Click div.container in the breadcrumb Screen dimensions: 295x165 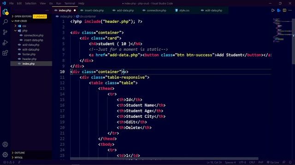(88, 16)
